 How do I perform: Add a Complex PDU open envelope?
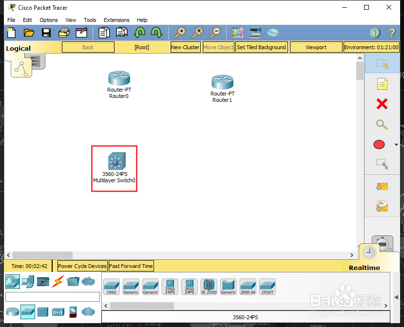click(382, 206)
